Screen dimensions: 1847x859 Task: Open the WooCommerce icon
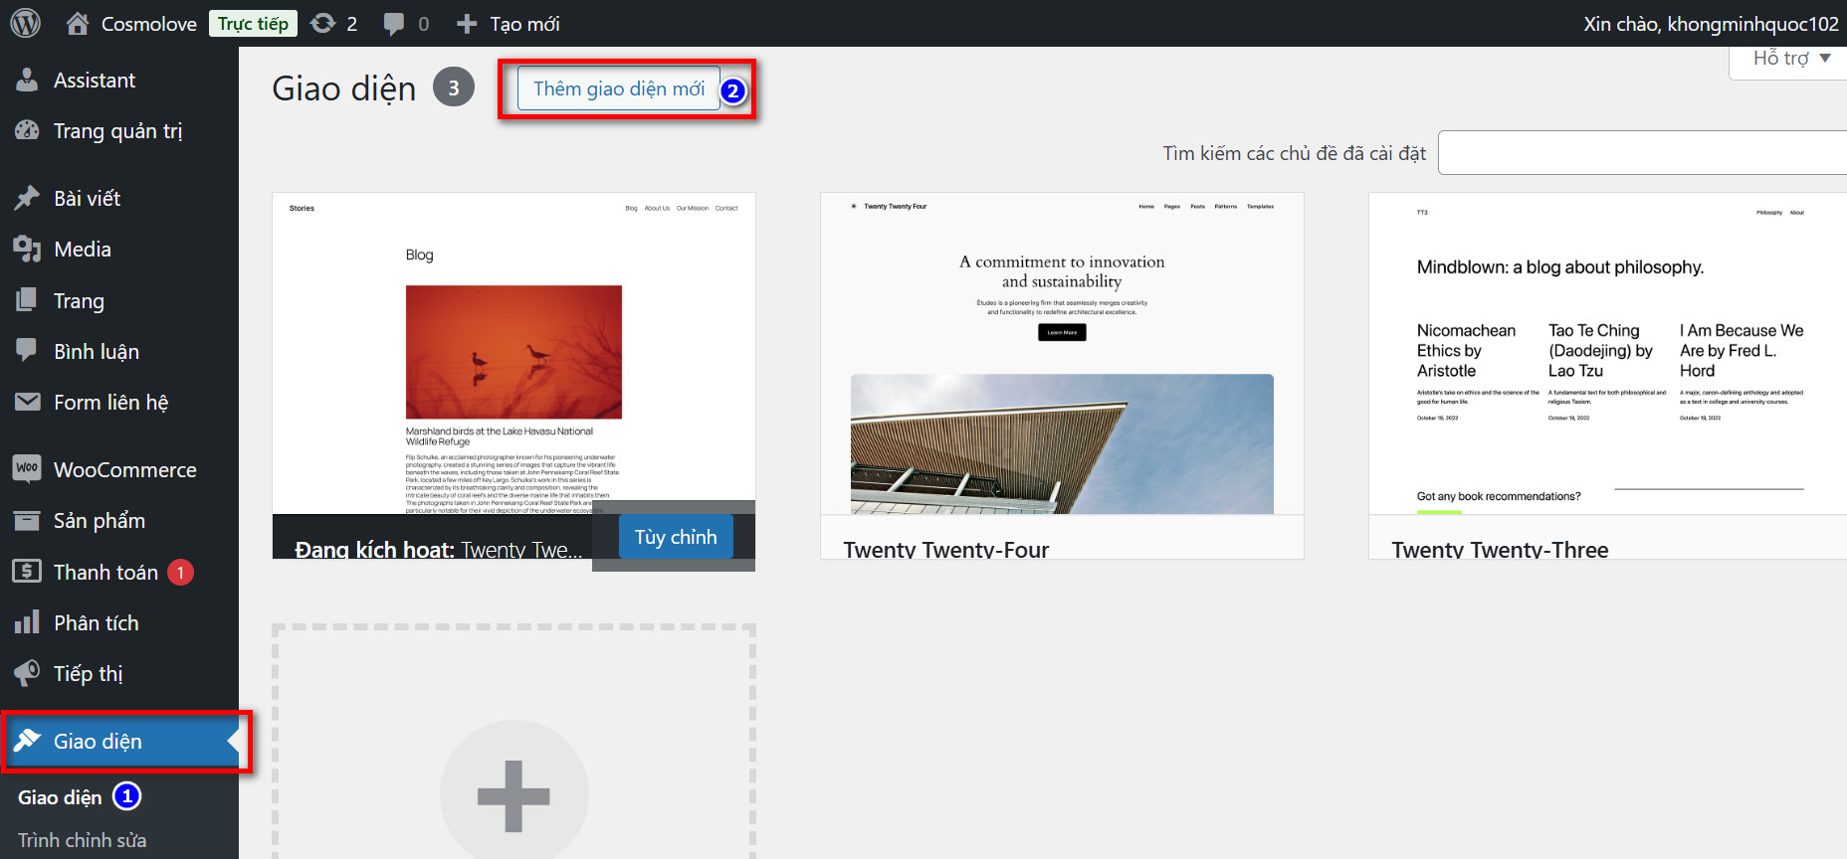(x=27, y=468)
